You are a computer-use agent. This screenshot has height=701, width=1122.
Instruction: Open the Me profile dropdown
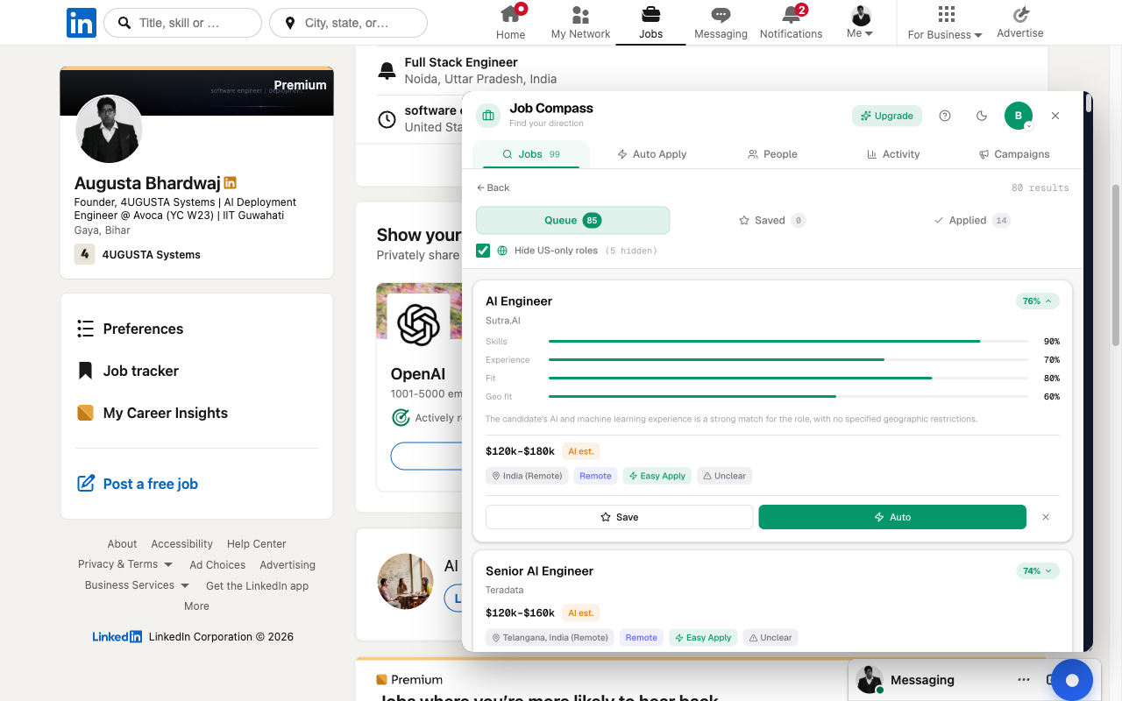tap(861, 23)
